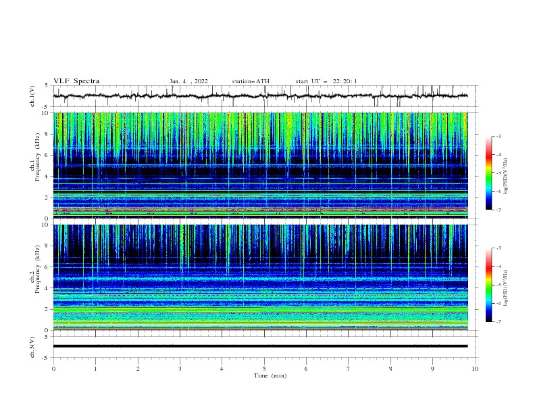
Task: Click the 'VLF Spectra' title text
Action: point(76,81)
